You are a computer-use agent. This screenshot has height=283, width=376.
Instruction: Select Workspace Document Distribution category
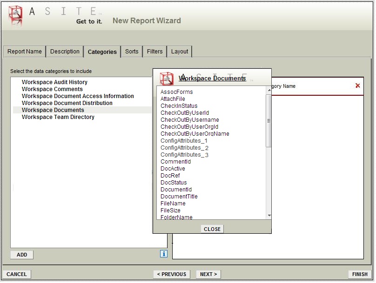[67, 103]
